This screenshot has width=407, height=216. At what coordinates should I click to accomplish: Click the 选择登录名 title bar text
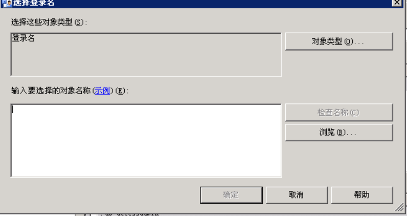(34, 3)
